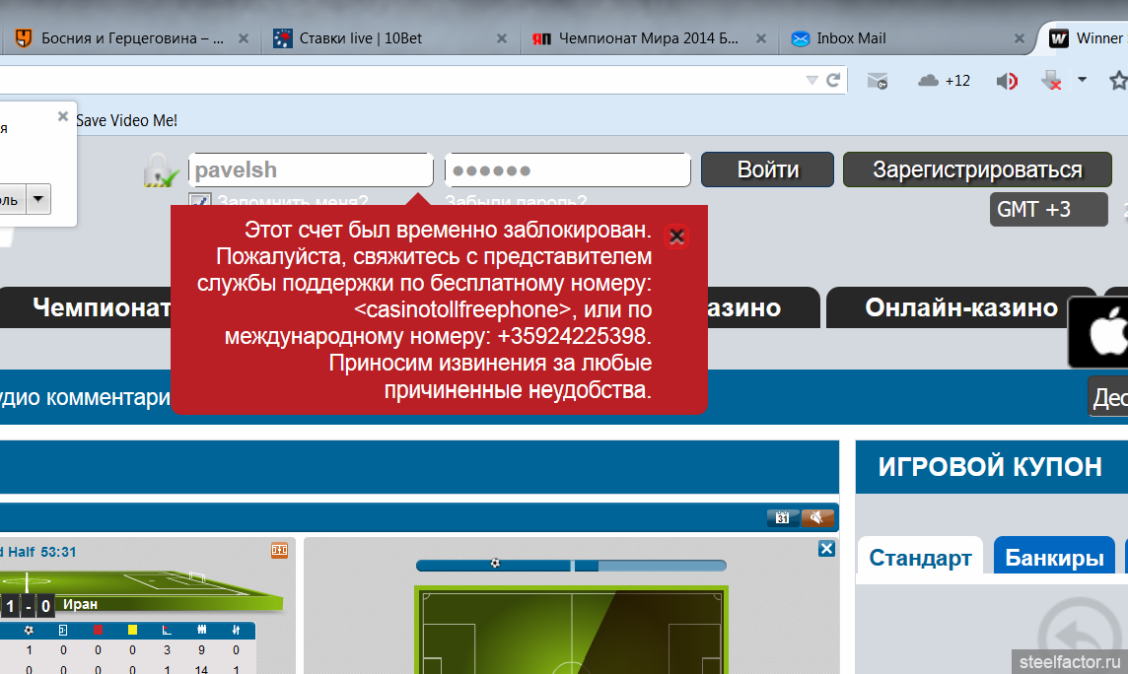Click the 'Зарегистрироваться' button
The height and width of the screenshot is (674, 1128).
[976, 169]
